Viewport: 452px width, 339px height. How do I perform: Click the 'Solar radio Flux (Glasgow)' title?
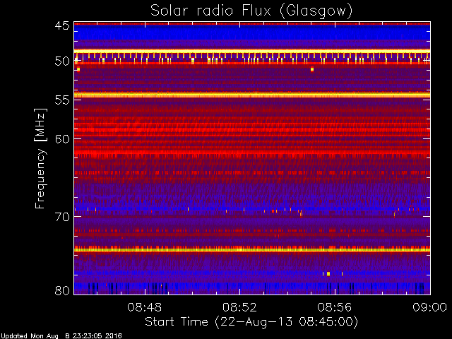click(x=251, y=11)
